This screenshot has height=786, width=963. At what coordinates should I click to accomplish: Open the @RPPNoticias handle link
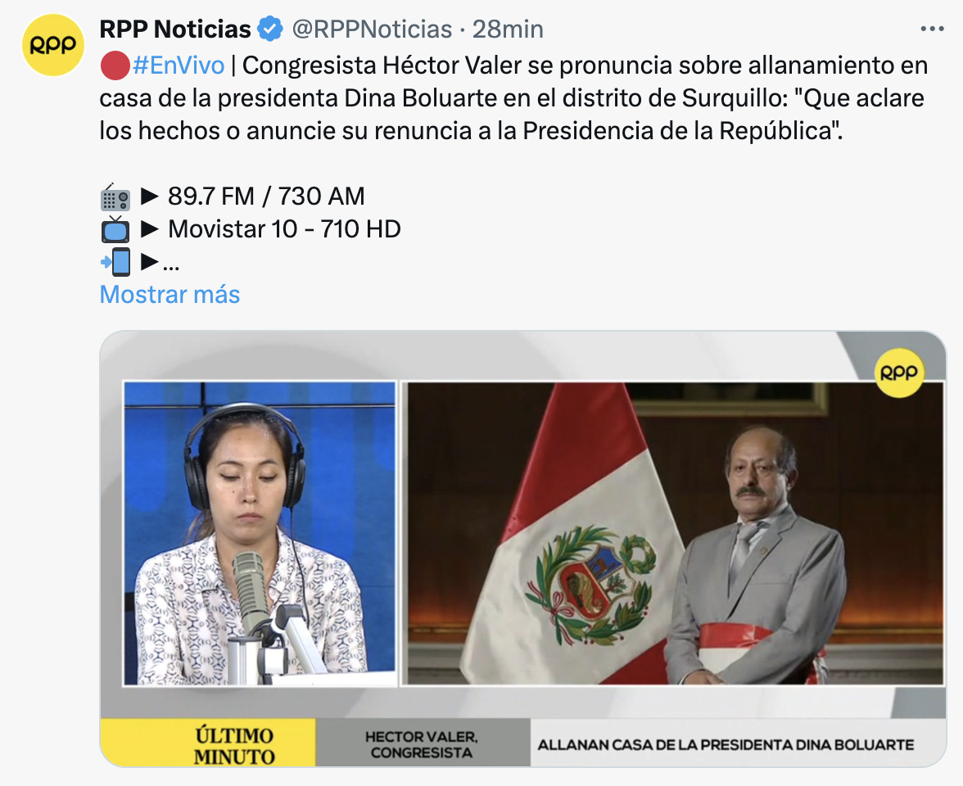point(372,29)
